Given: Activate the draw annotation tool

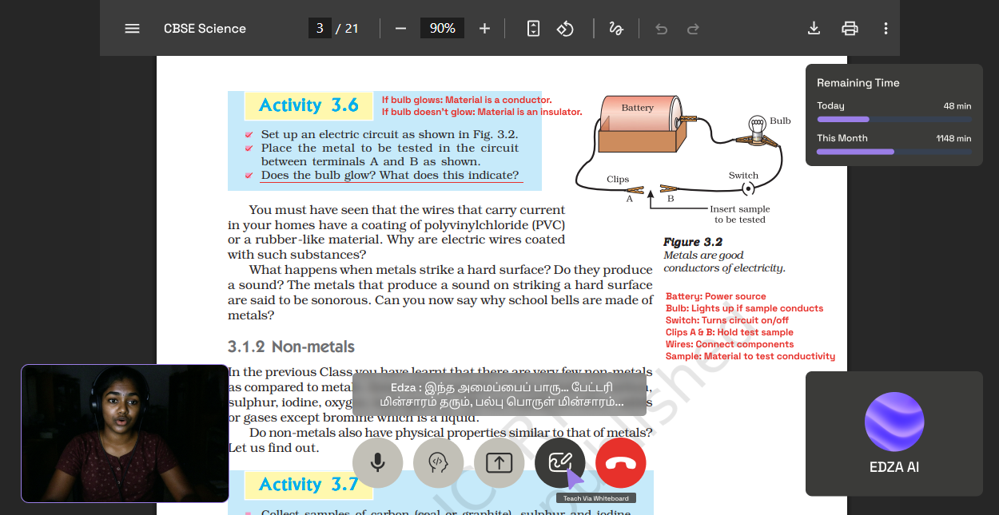Looking at the screenshot, I should [615, 29].
